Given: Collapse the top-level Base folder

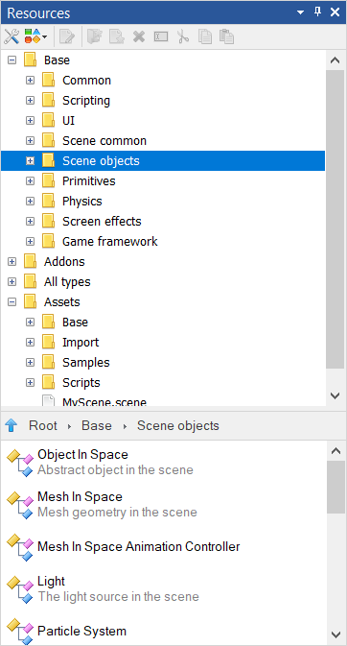Looking at the screenshot, I should pyautogui.click(x=12, y=60).
